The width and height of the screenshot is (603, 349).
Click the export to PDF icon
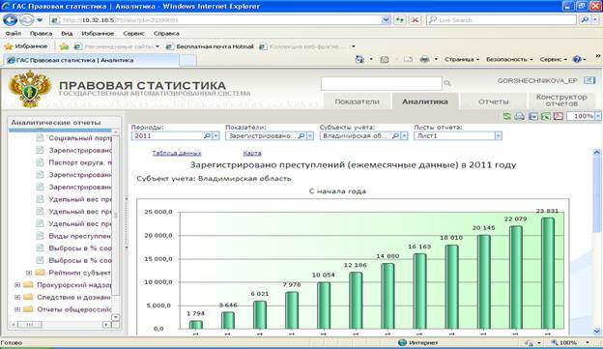(x=558, y=116)
